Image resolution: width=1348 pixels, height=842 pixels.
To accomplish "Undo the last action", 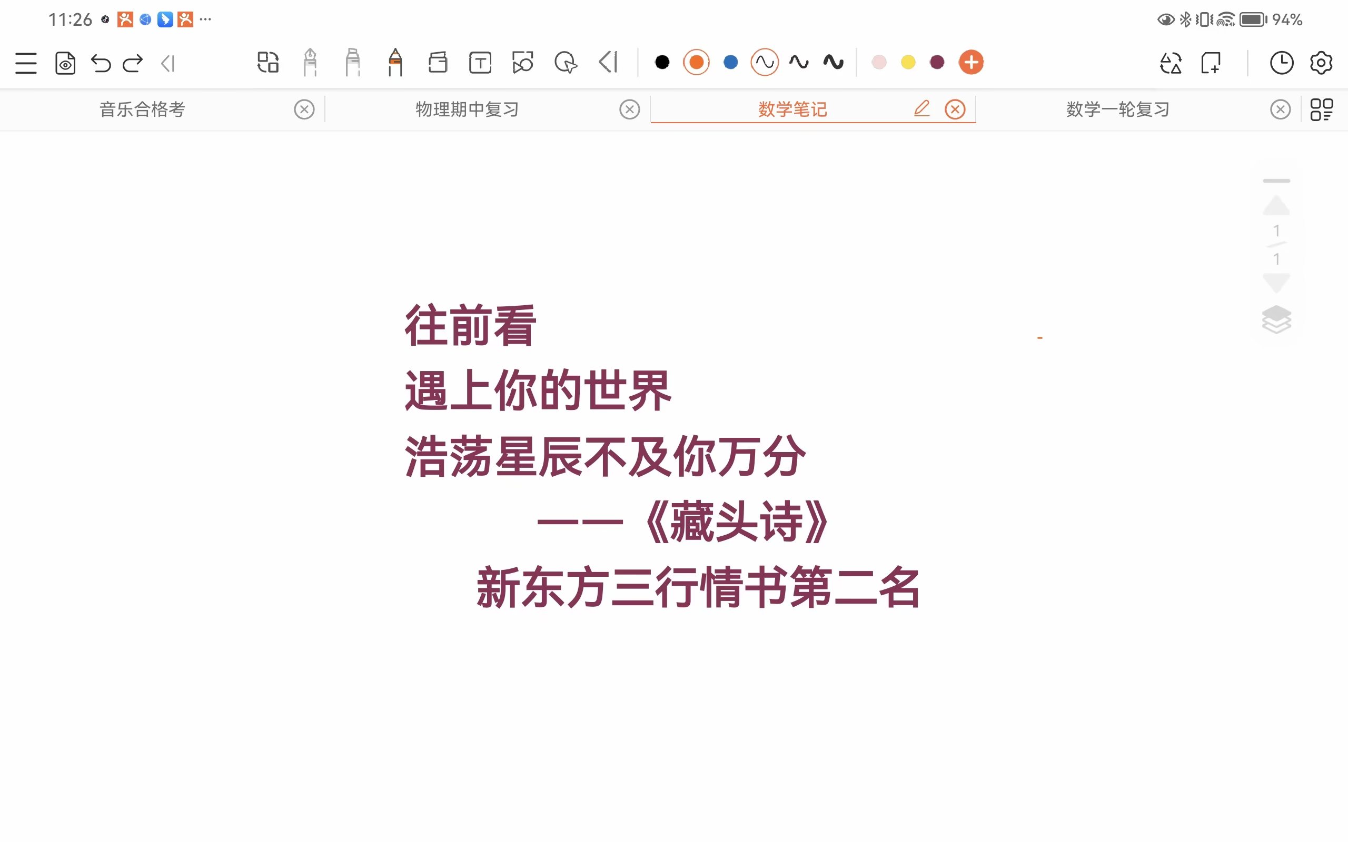I will 101,63.
